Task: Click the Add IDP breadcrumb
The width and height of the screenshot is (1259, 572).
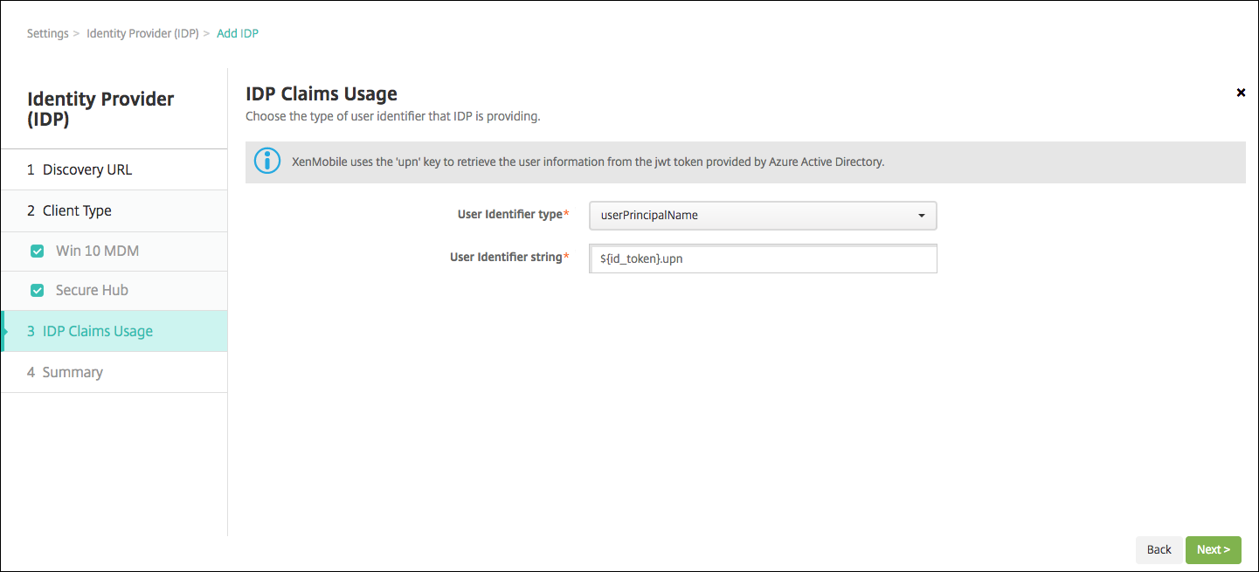Action: click(238, 33)
